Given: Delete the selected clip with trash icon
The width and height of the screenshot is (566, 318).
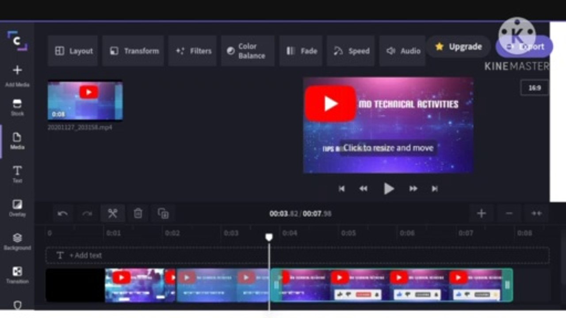Looking at the screenshot, I should click(x=138, y=214).
